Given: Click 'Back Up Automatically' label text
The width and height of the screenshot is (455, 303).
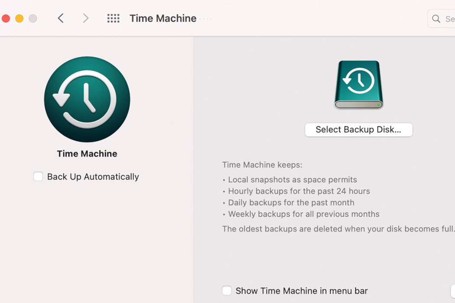Looking at the screenshot, I should (93, 177).
